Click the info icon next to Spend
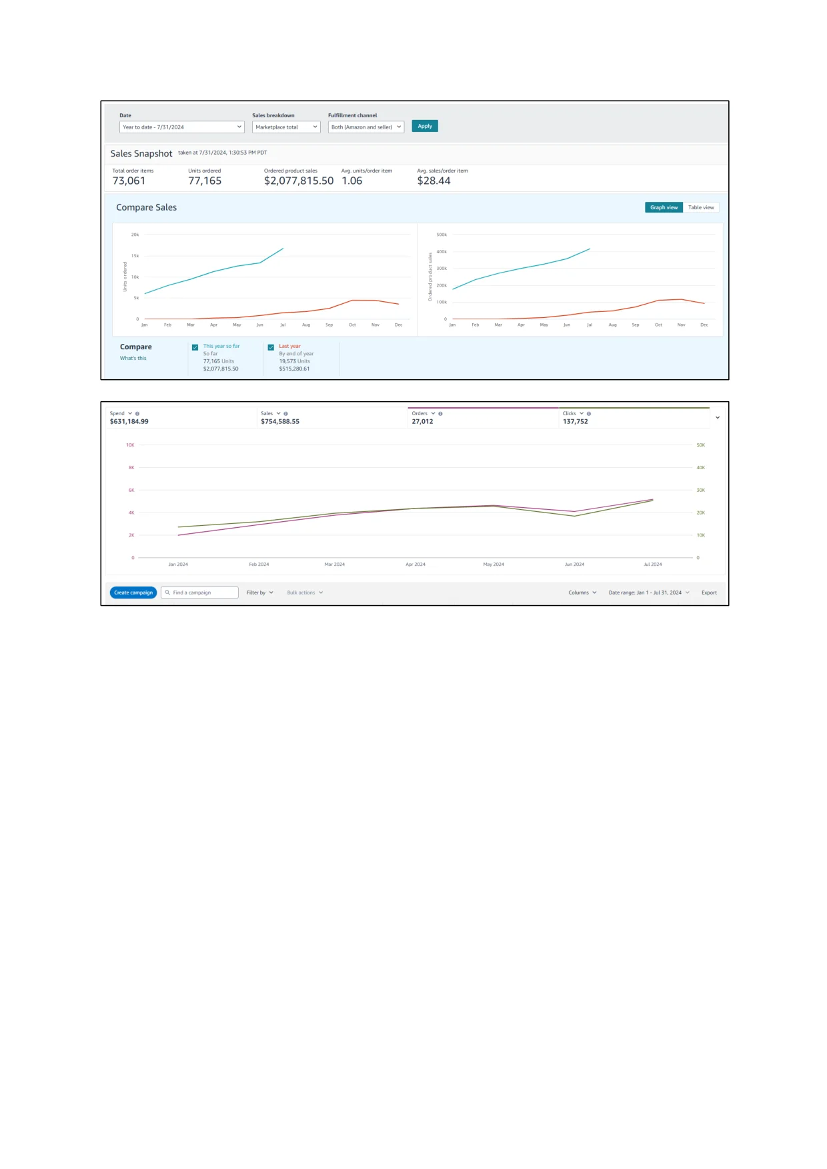The width and height of the screenshot is (827, 1169). pyautogui.click(x=137, y=414)
